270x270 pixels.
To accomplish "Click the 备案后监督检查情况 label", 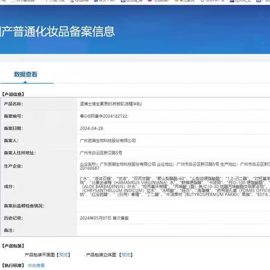I will [x=24, y=206].
